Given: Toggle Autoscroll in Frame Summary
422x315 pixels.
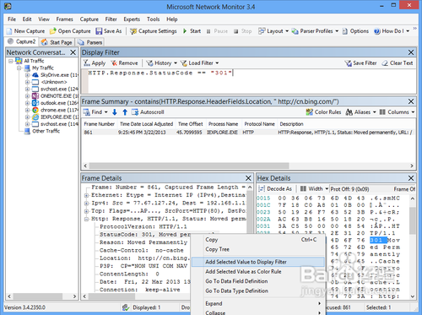Looking at the screenshot, I should pyautogui.click(x=148, y=112).
